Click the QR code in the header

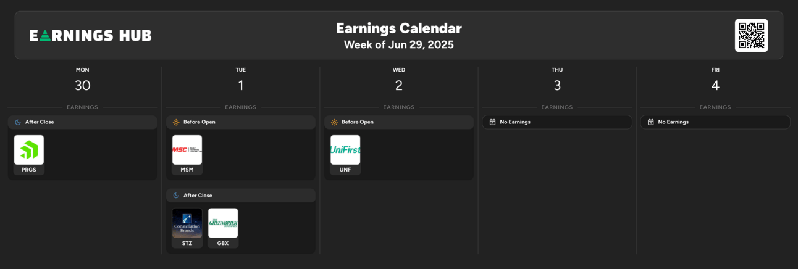pos(751,35)
